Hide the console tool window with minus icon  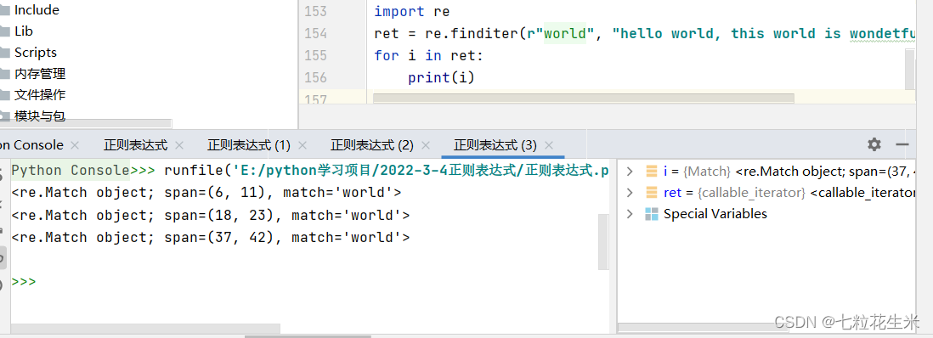point(902,144)
